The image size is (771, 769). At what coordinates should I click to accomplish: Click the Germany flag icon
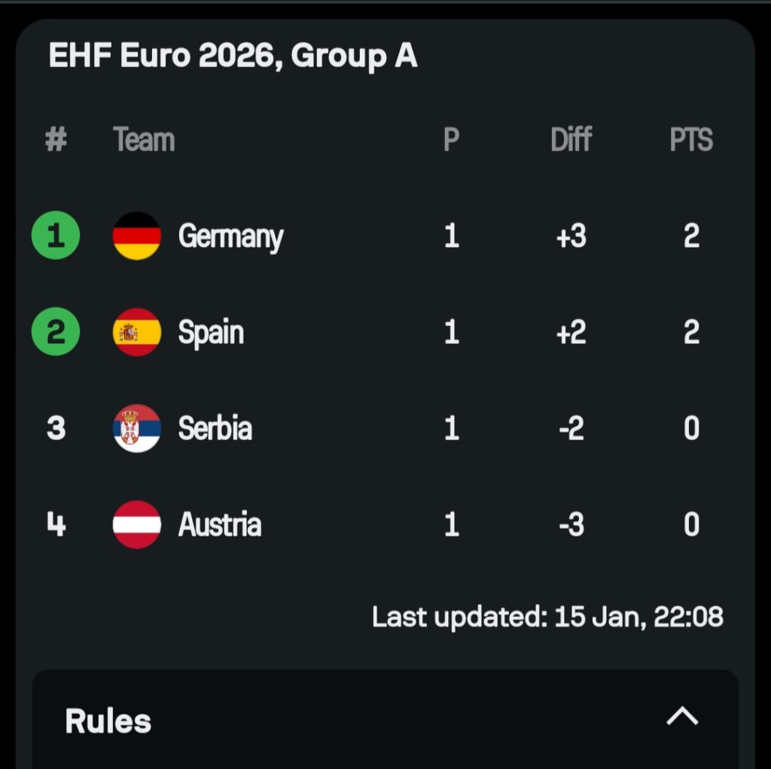coord(137,236)
